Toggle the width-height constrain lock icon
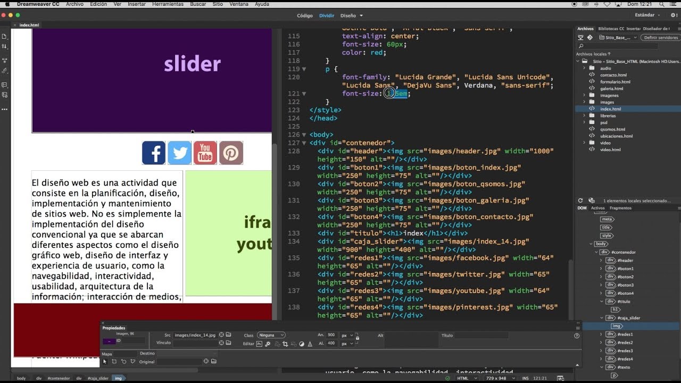Viewport: 681px width, 383px height. pos(357,337)
